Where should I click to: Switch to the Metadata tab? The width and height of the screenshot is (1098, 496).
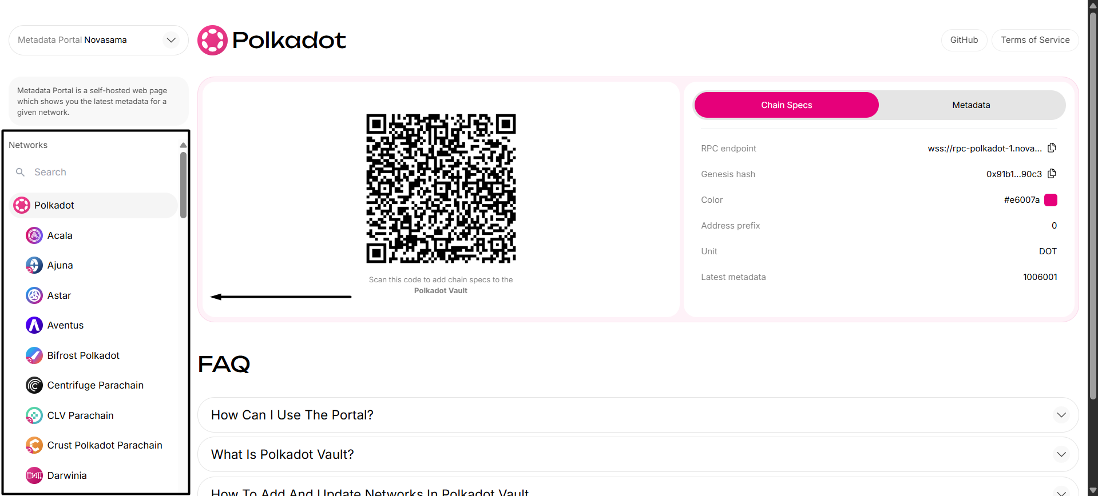point(971,105)
